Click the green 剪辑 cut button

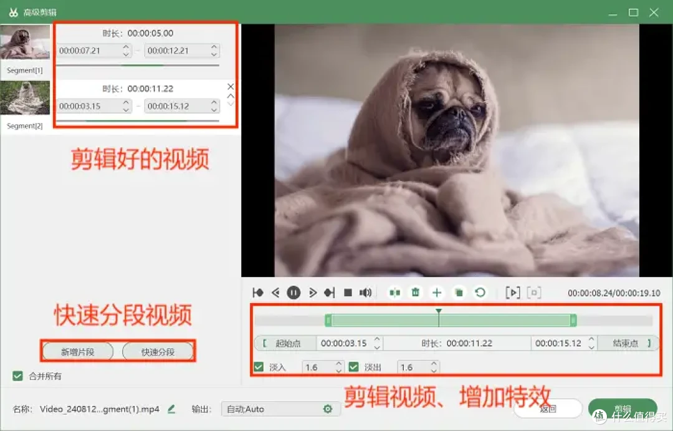(623, 409)
